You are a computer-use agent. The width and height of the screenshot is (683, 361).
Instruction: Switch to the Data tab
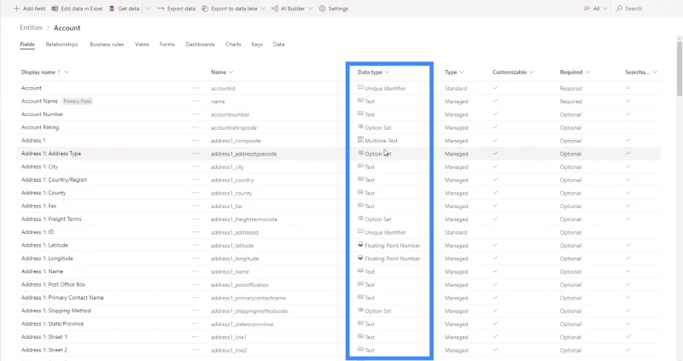279,44
